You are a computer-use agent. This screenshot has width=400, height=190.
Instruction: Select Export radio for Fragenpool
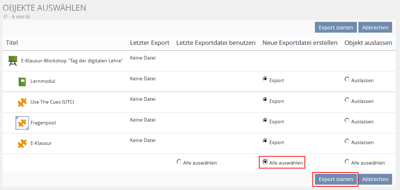tap(265, 120)
